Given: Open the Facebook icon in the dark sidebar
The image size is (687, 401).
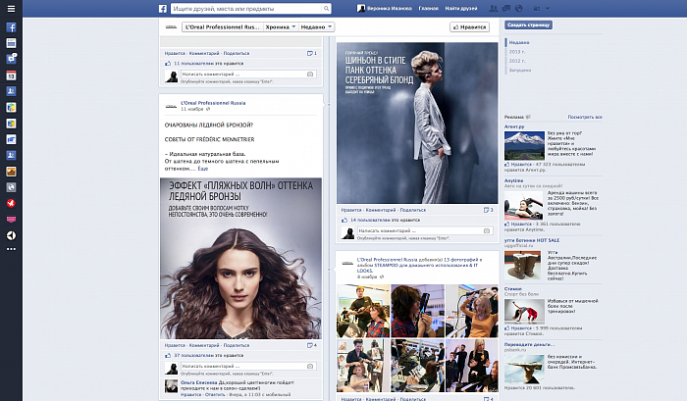Looking at the screenshot, I should point(11,27).
